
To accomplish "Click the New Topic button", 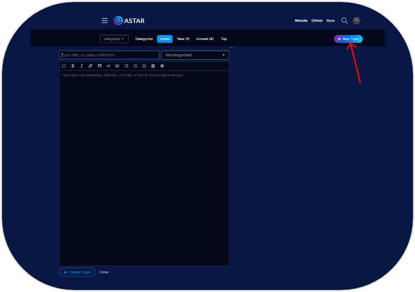I will pos(348,39).
